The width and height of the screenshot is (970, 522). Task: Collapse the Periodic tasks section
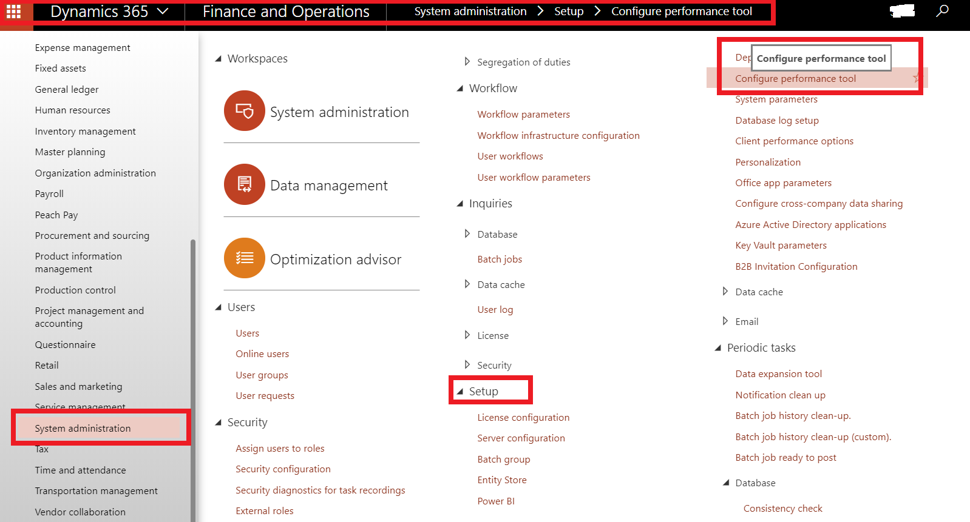coord(718,348)
